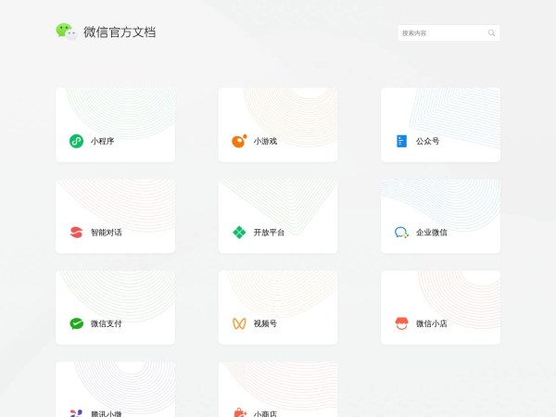Click the red 微信小店 shop icon
The image size is (556, 417).
401,323
